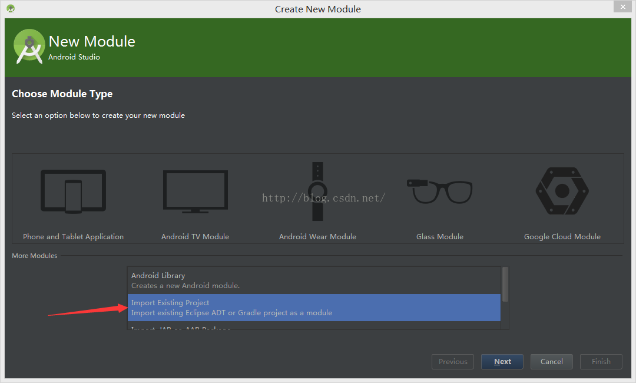Click the Glass Module label
Viewport: 636px width, 383px height.
coord(440,236)
